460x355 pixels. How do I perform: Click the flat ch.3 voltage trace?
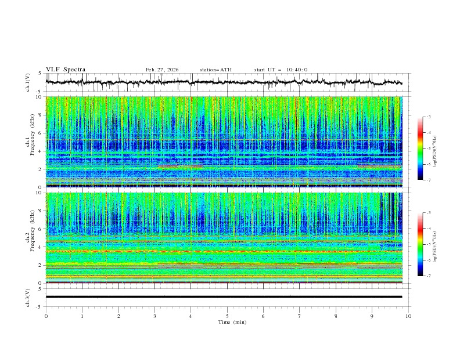(224, 297)
